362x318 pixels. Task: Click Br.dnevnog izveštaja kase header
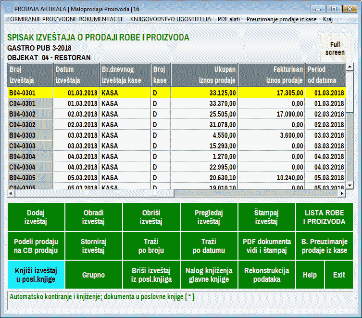[x=125, y=75]
